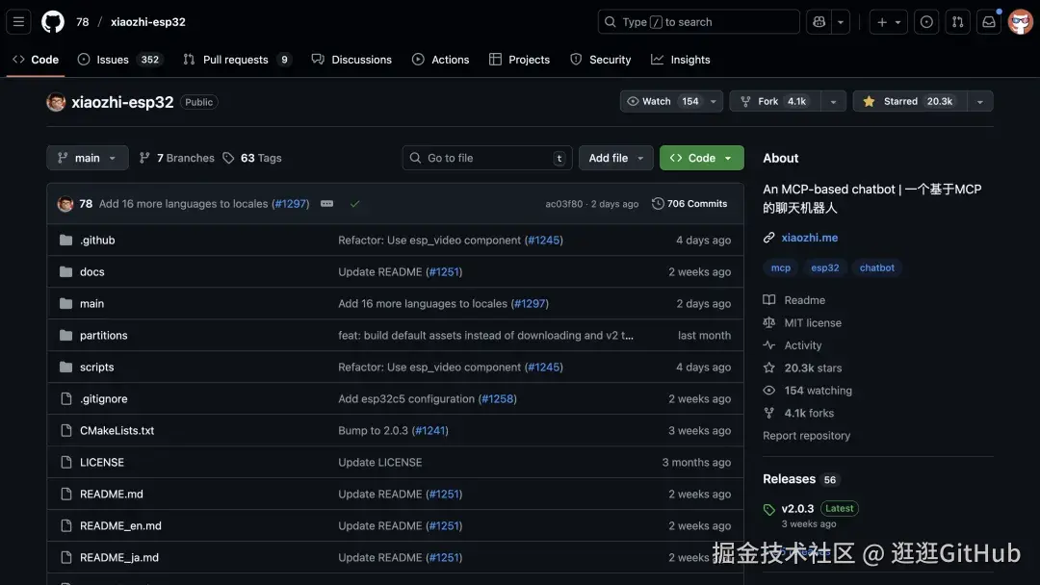Click the star icon beside 20.3k stars
Screen dimensions: 1040x585
768,368
